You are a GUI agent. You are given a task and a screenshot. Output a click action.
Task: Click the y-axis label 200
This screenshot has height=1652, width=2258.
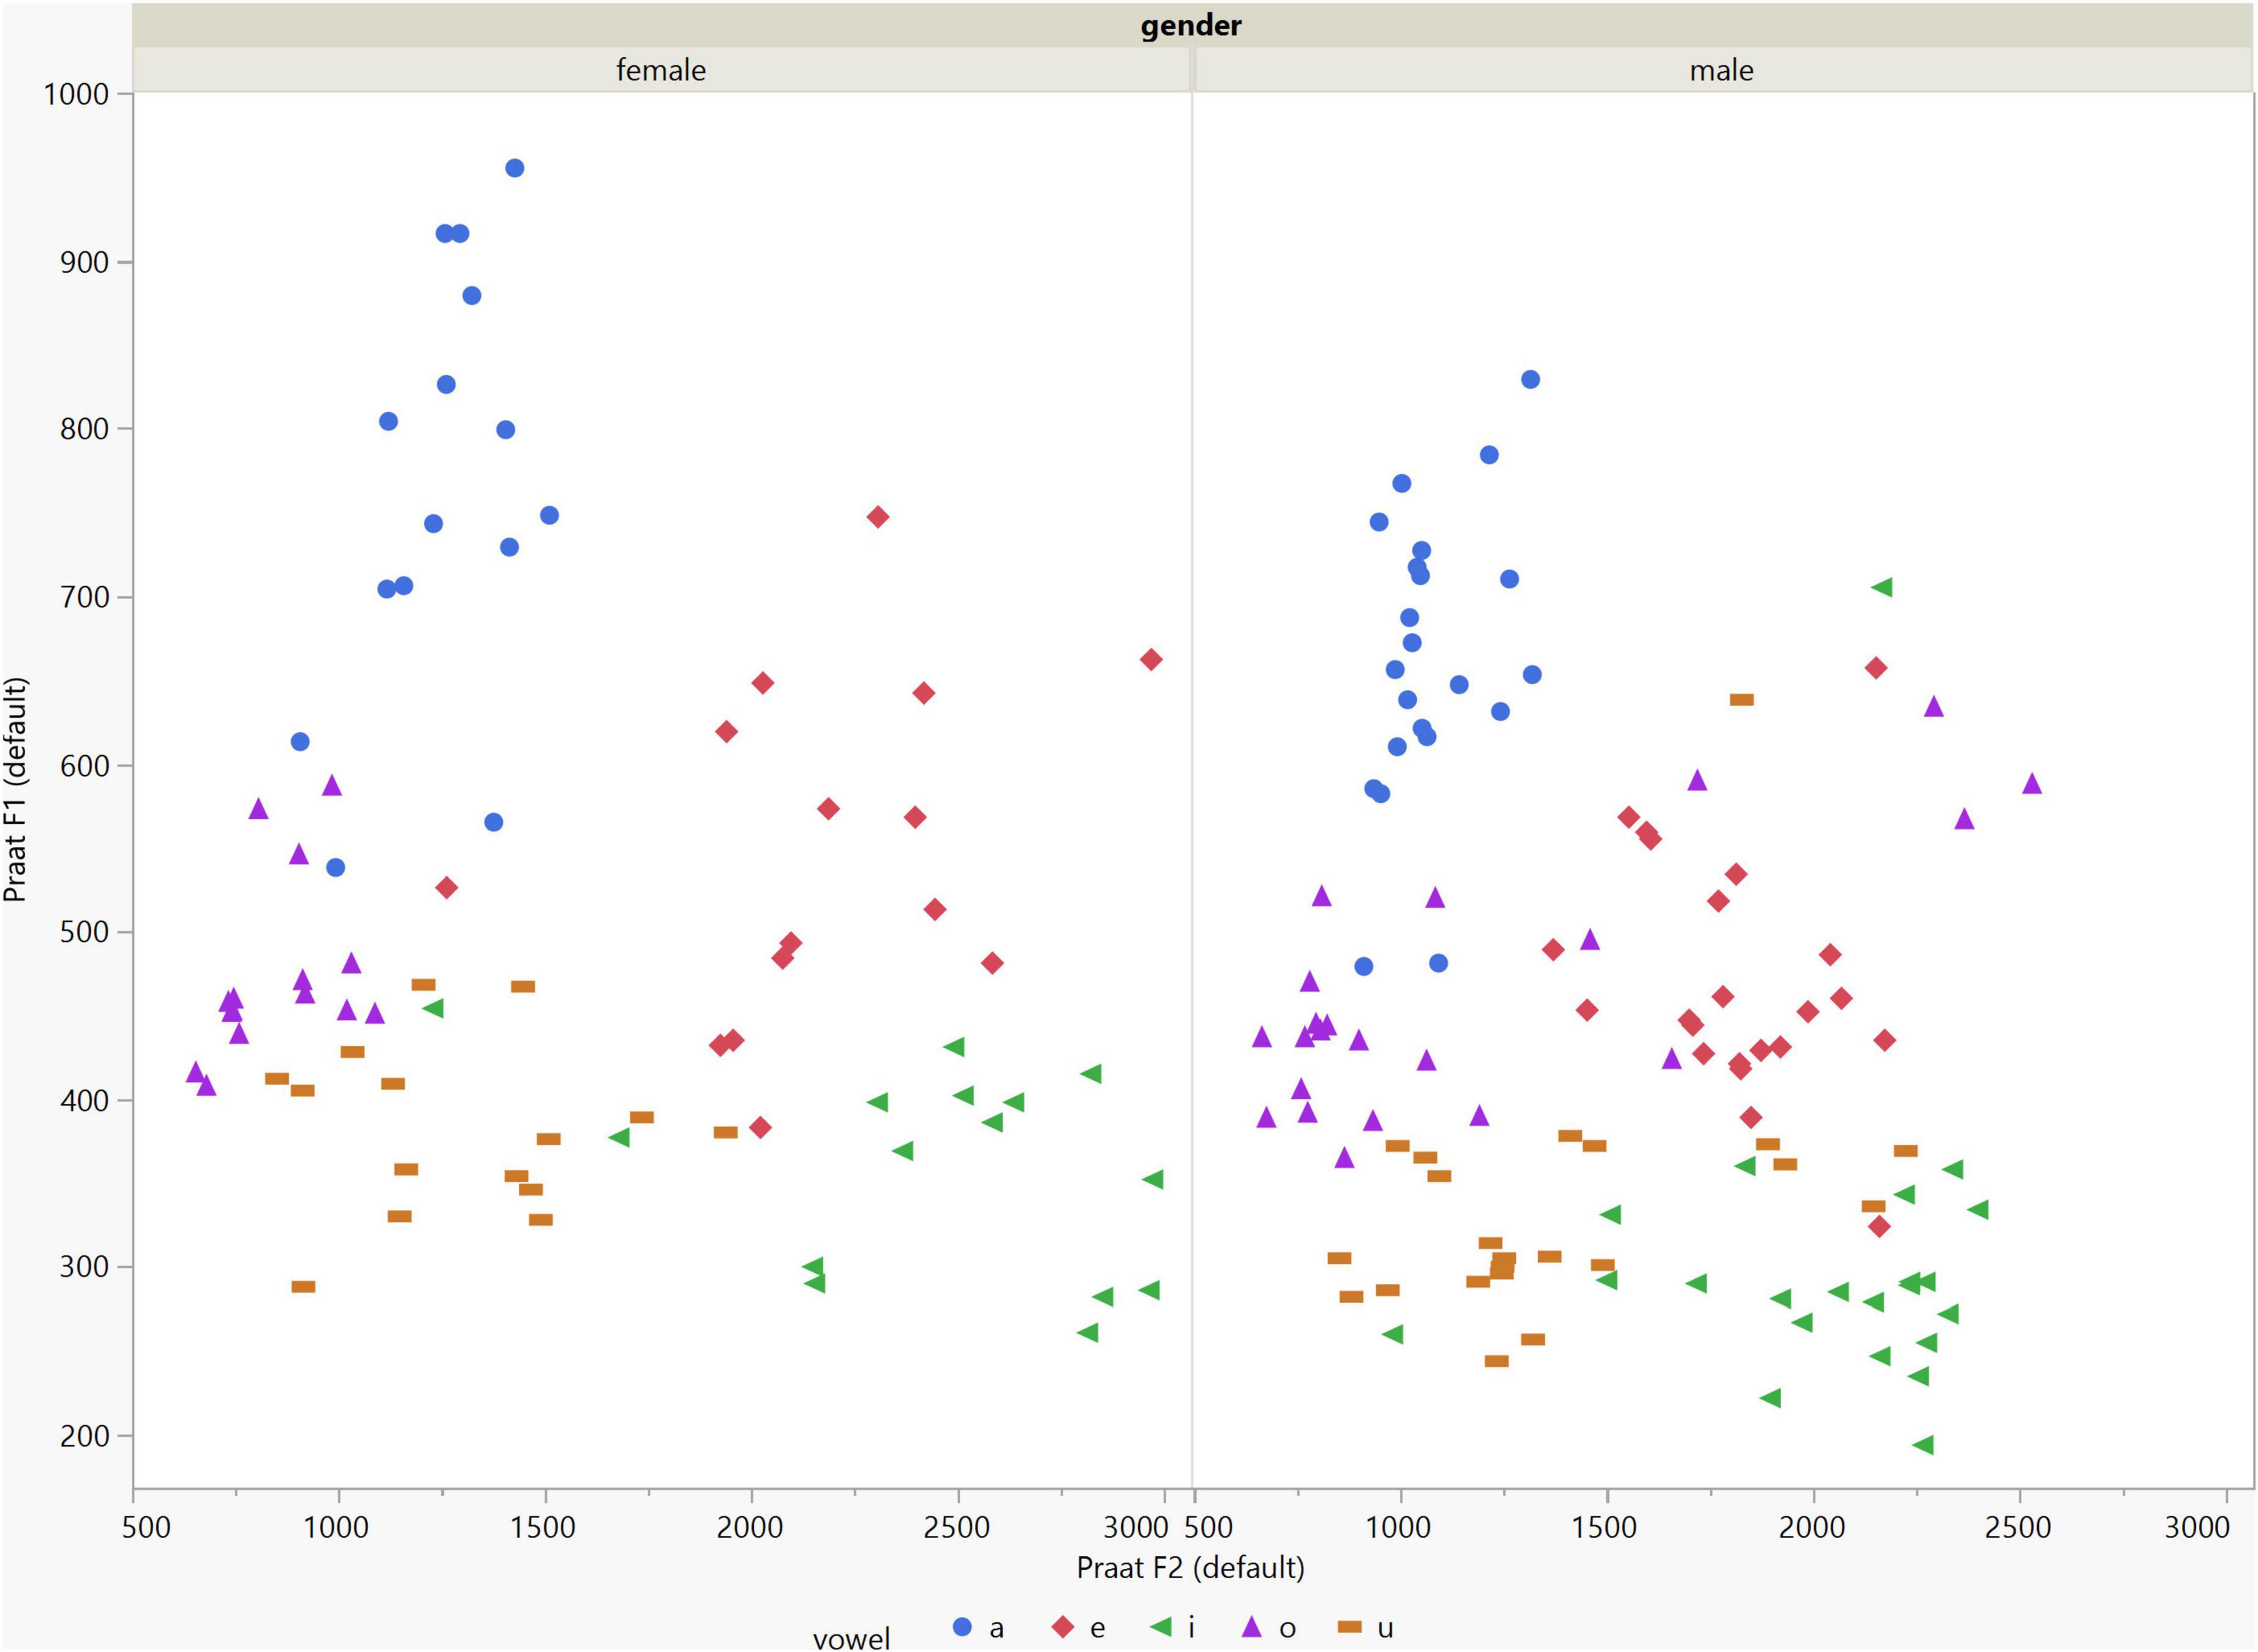click(84, 1436)
